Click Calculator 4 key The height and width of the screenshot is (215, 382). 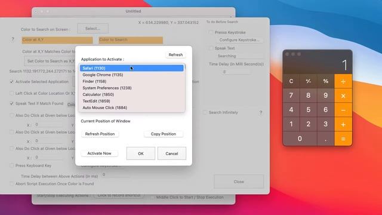291,110
